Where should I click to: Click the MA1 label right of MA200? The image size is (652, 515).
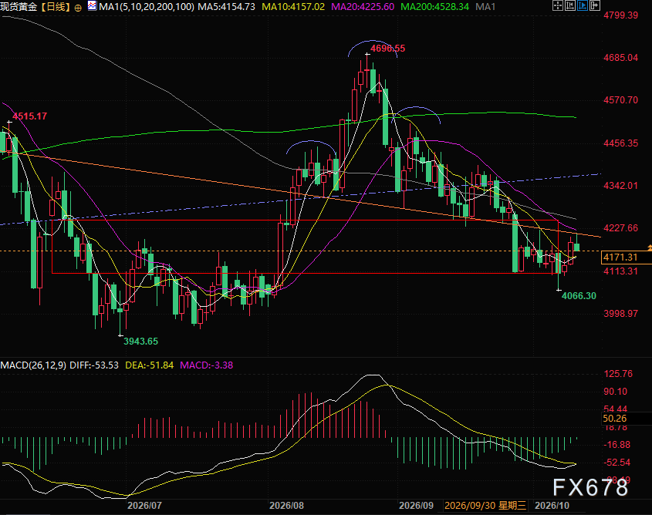click(485, 7)
